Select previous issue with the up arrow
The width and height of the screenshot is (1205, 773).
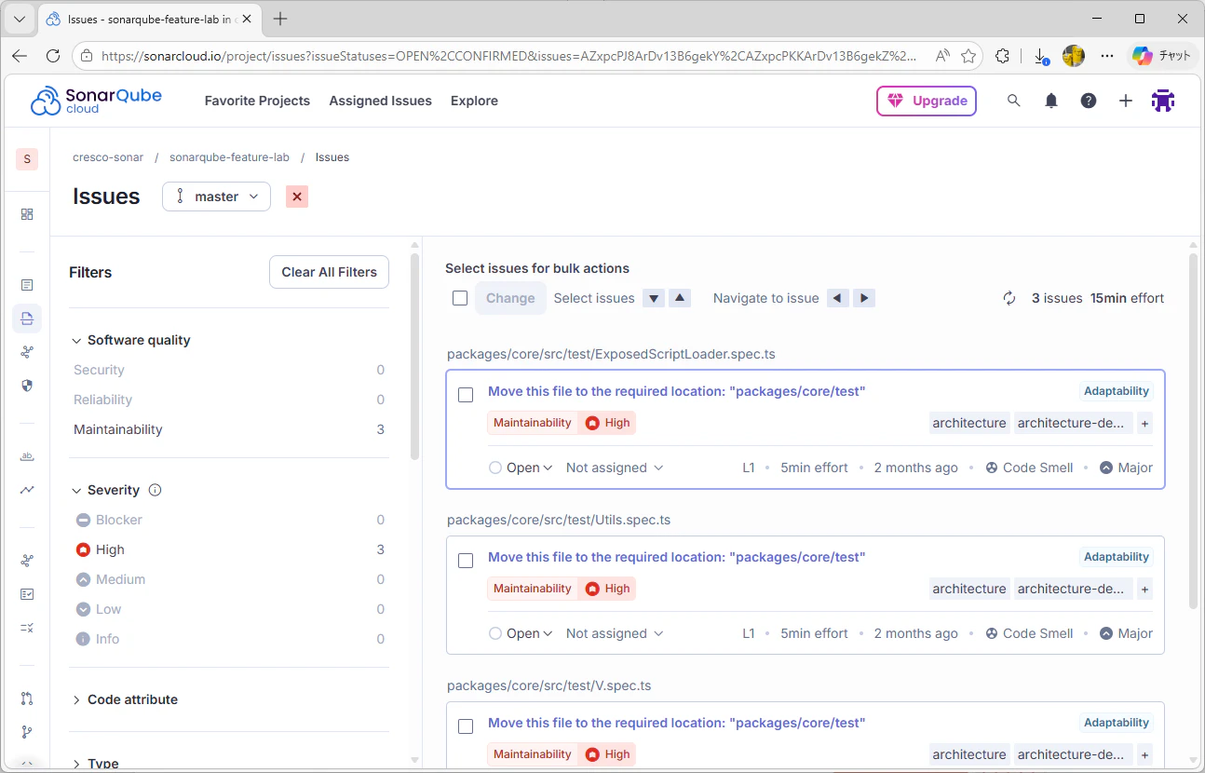tap(681, 298)
